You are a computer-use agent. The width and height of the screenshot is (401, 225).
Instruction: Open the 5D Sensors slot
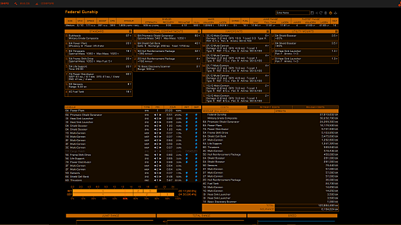(x=98, y=86)
